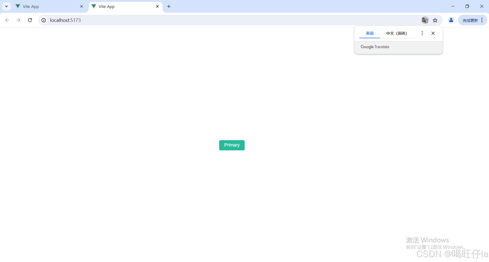Close the browser window
Viewport: 489px width, 262px height.
[482, 6]
